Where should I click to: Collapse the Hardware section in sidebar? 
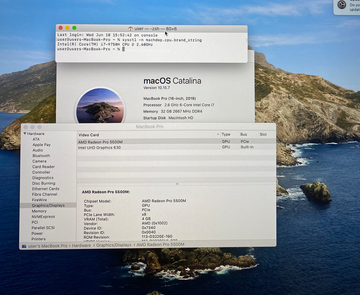click(x=24, y=134)
